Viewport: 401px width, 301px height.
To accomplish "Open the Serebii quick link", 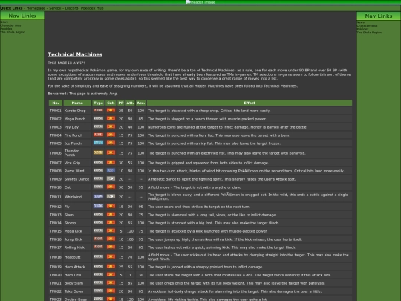I will coord(55,8).
